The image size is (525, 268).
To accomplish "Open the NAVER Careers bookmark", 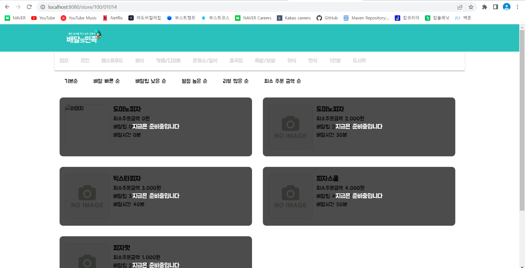I will 253,18.
